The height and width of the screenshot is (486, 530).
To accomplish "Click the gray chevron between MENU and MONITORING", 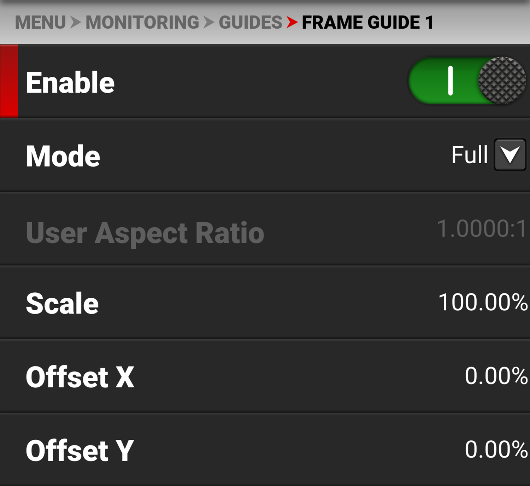I will click(76, 23).
